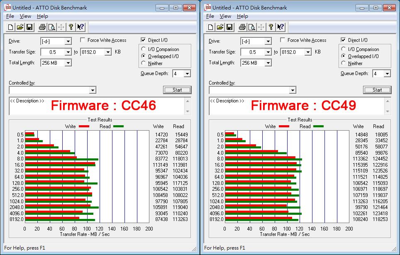Expand Controlled by dropdown in CC49 window
This screenshot has width=400, height=255.
click(x=293, y=90)
